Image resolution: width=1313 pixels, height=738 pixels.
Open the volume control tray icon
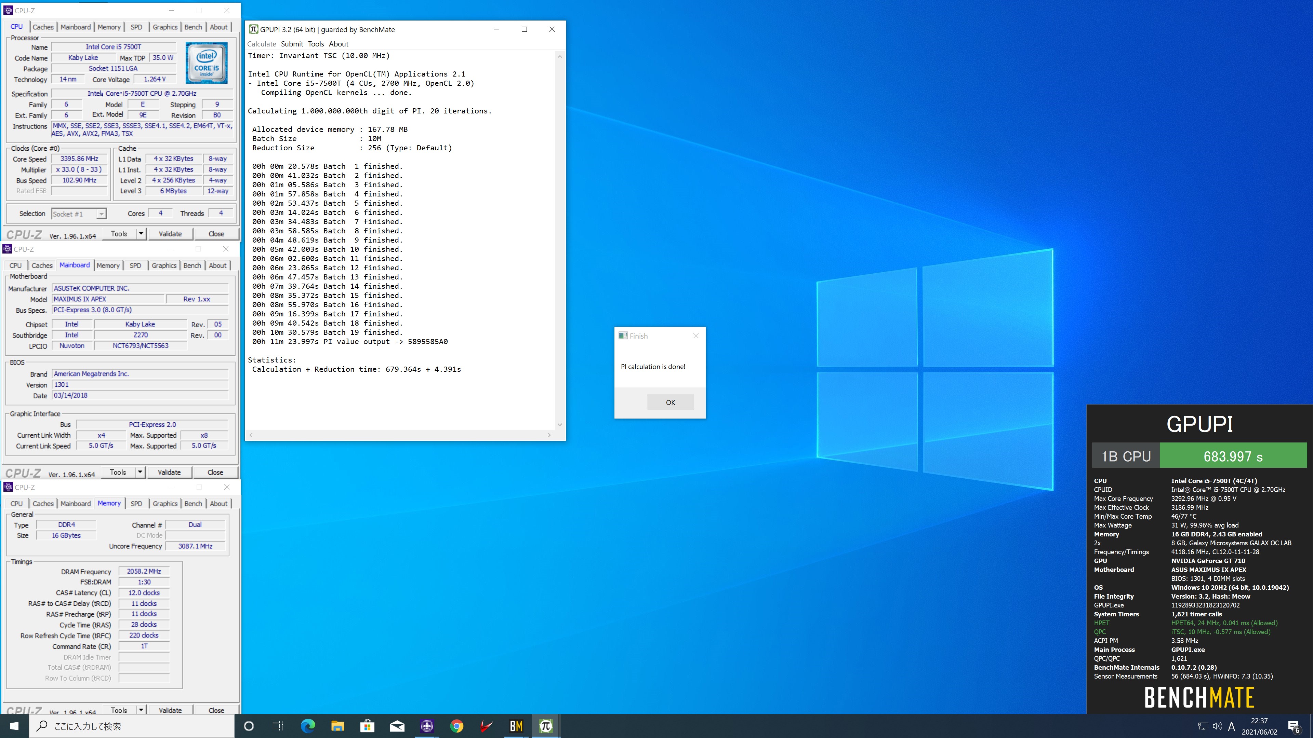[x=1217, y=726]
